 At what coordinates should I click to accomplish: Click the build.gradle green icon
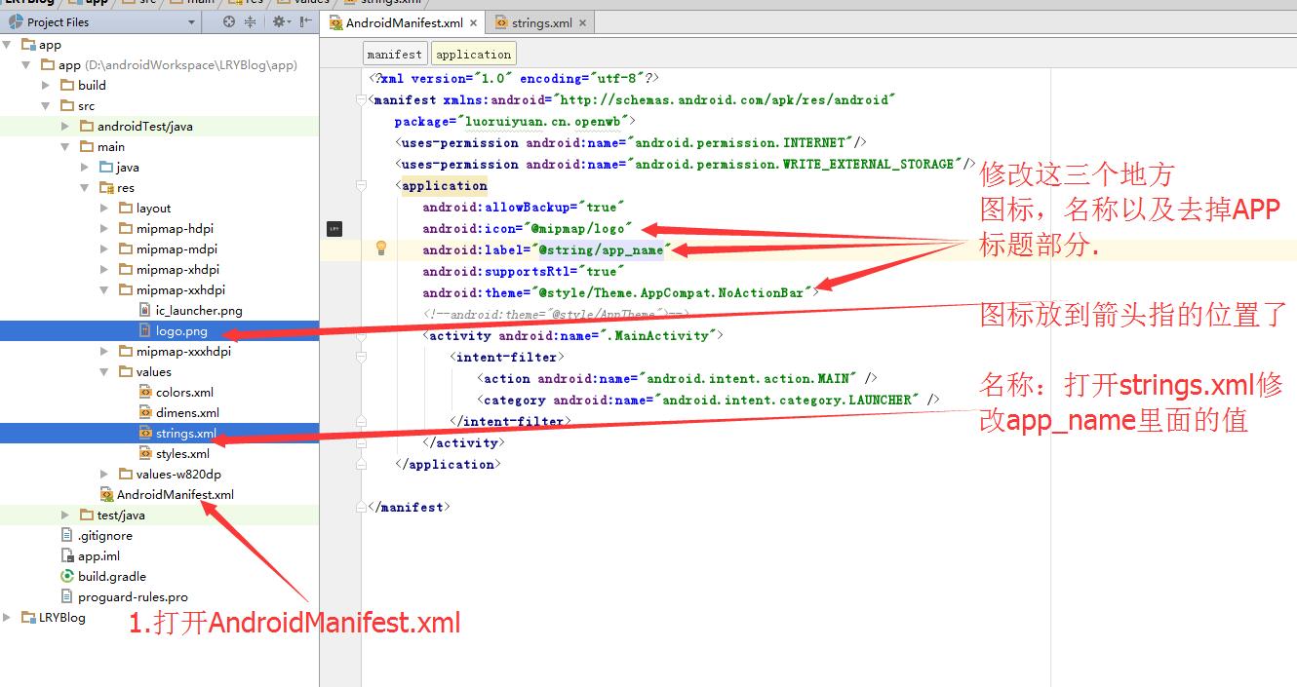pyautogui.click(x=67, y=576)
